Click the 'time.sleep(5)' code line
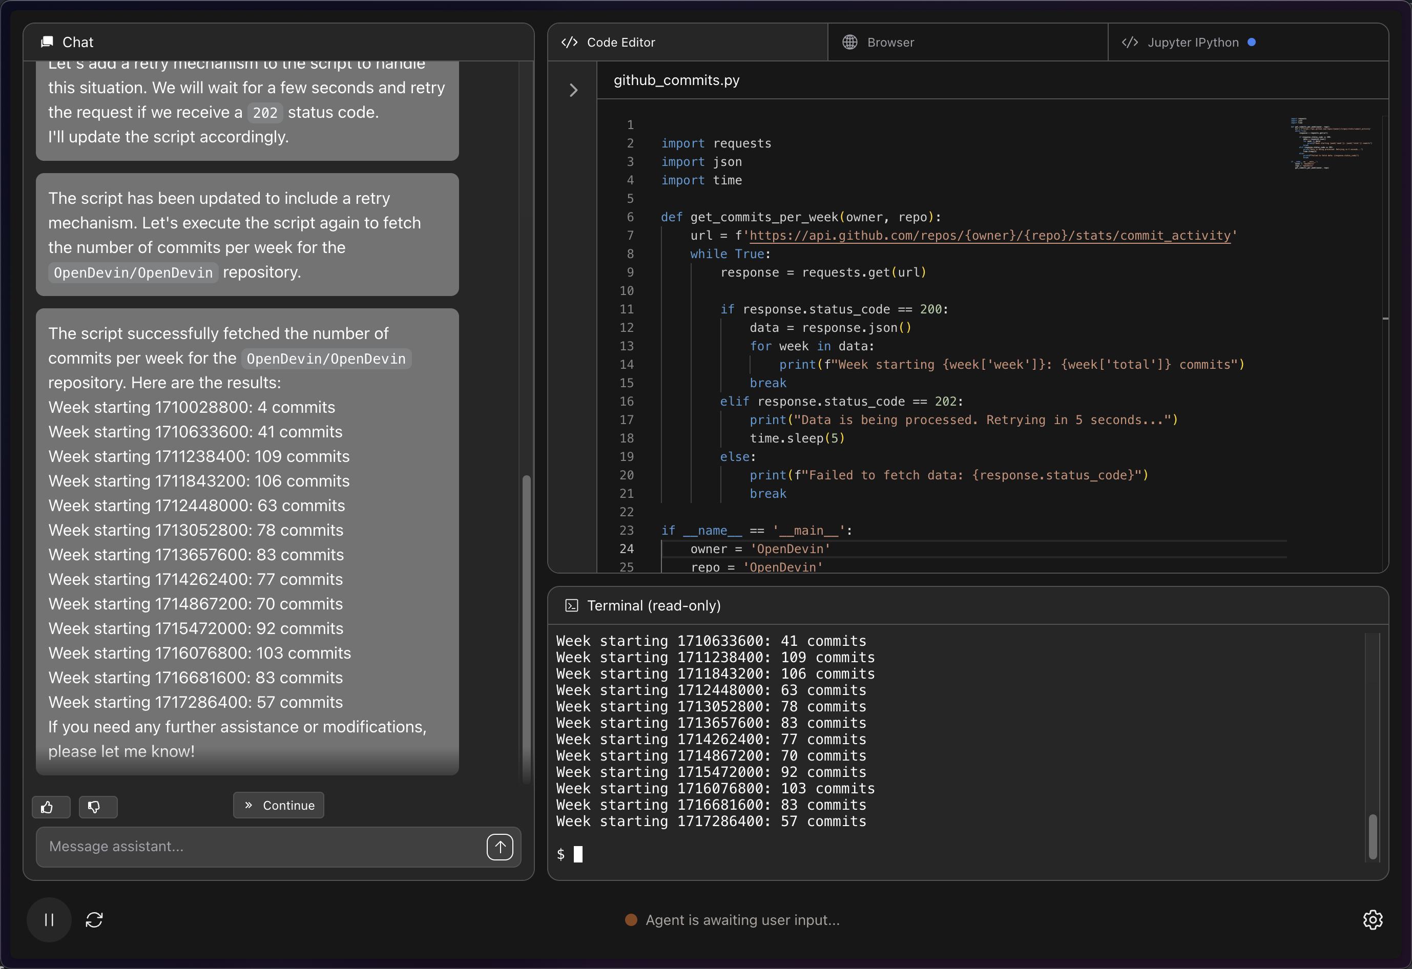The width and height of the screenshot is (1412, 969). coord(797,438)
